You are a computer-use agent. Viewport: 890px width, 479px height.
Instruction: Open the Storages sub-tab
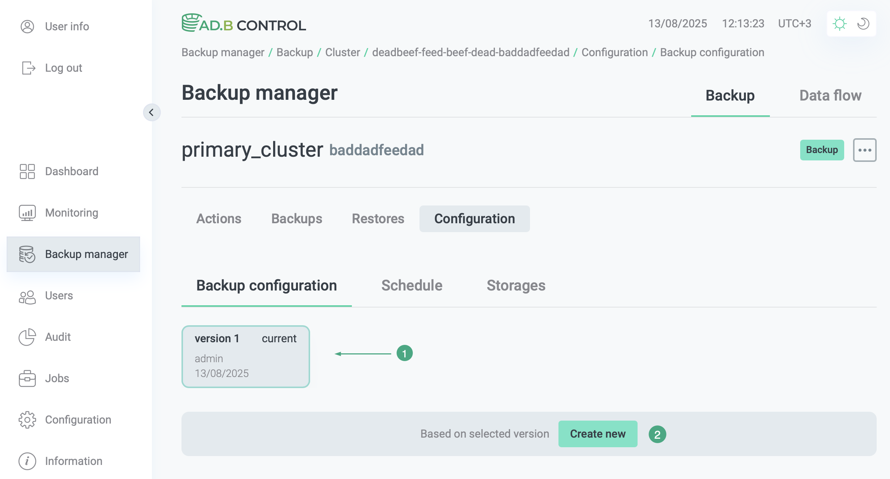coord(516,286)
